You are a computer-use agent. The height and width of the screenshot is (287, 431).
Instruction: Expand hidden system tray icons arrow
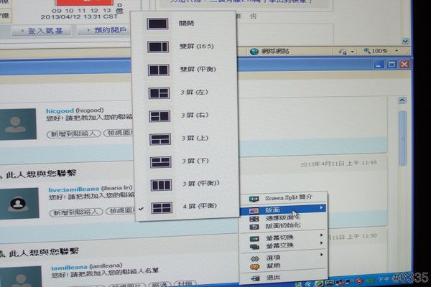309,283
